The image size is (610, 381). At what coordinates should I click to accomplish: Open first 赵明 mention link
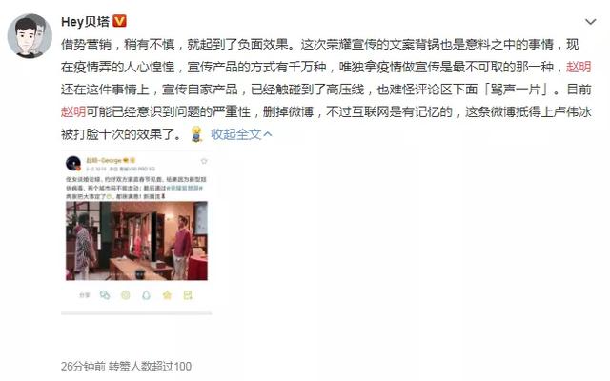pos(579,67)
